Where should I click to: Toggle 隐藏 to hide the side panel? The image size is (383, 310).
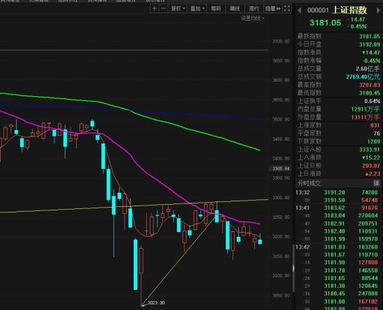coord(273,8)
